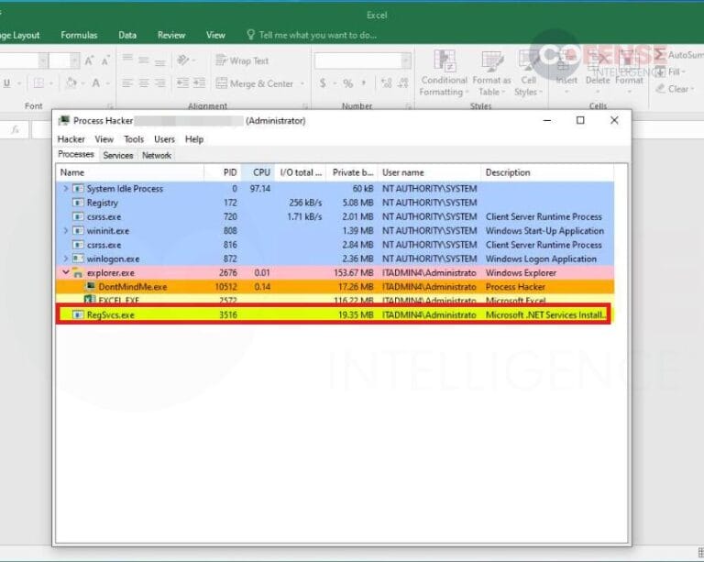Viewport: 704px width, 562px height.
Task: Click the Conditional Formatting icon
Action: 445,63
